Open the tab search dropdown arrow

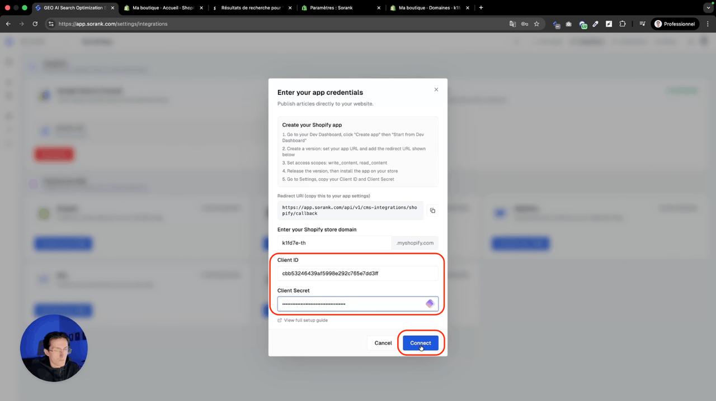(x=709, y=8)
